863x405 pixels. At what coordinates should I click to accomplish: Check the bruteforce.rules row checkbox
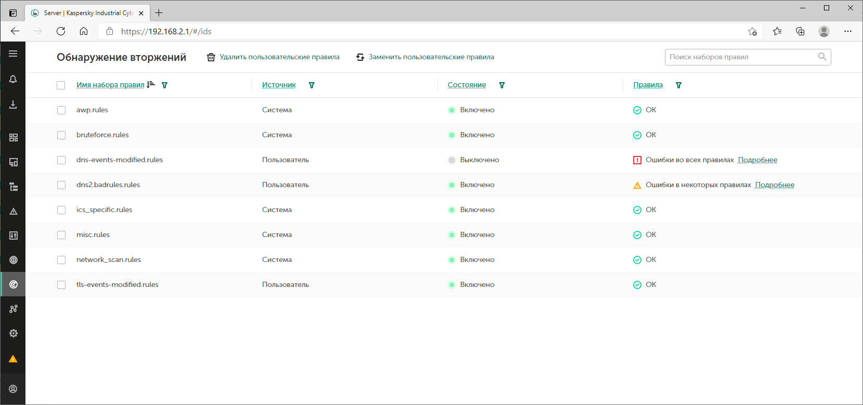[61, 135]
